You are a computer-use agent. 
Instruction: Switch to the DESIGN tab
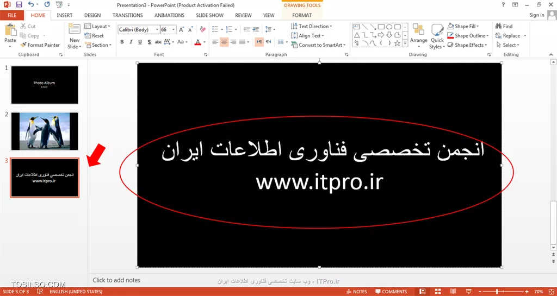click(x=92, y=15)
